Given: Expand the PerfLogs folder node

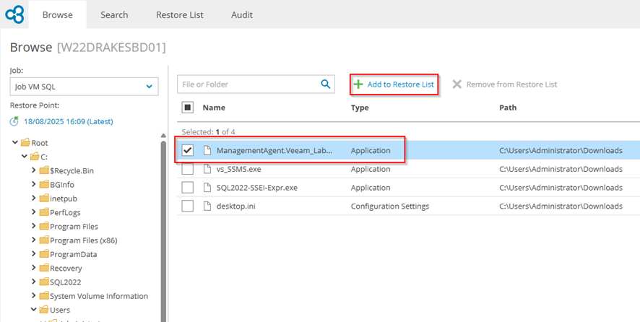Looking at the screenshot, I should pos(34,213).
